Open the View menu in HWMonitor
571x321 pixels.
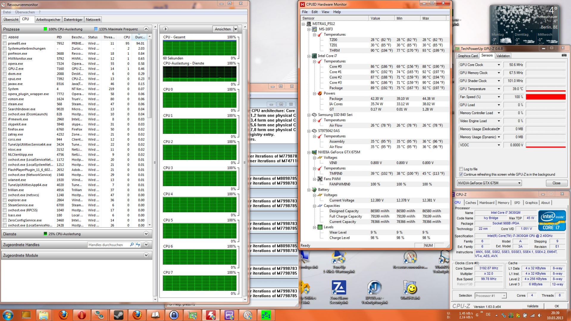coord(325,12)
